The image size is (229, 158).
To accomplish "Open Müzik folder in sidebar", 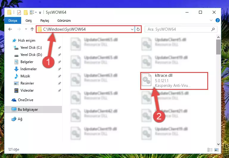I will 25,76.
